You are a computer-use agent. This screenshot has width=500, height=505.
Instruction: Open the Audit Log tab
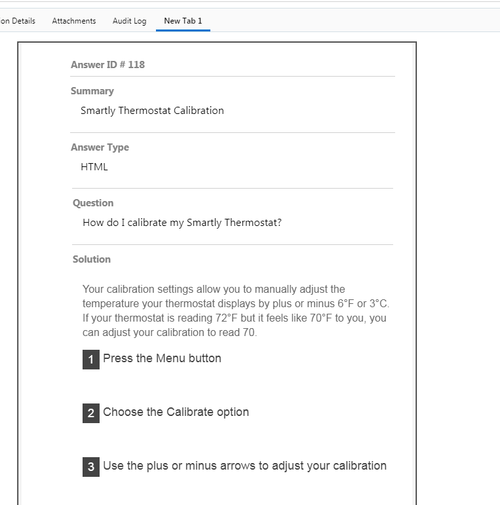point(129,21)
